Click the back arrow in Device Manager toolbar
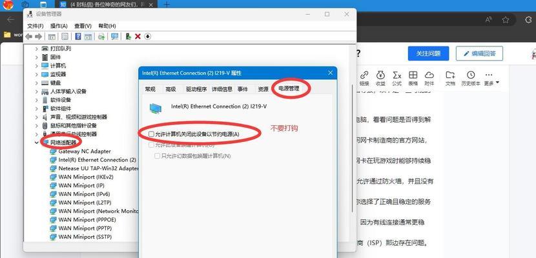Screen dimensions: 536x258 [x=30, y=36]
